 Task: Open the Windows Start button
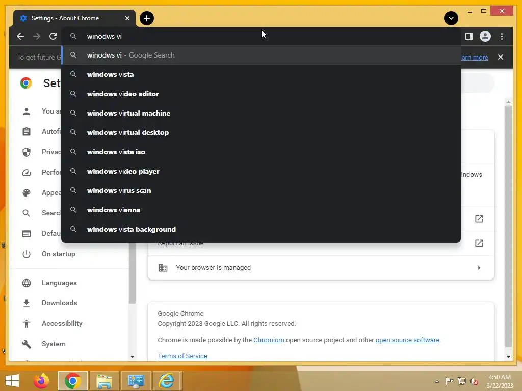click(12, 381)
